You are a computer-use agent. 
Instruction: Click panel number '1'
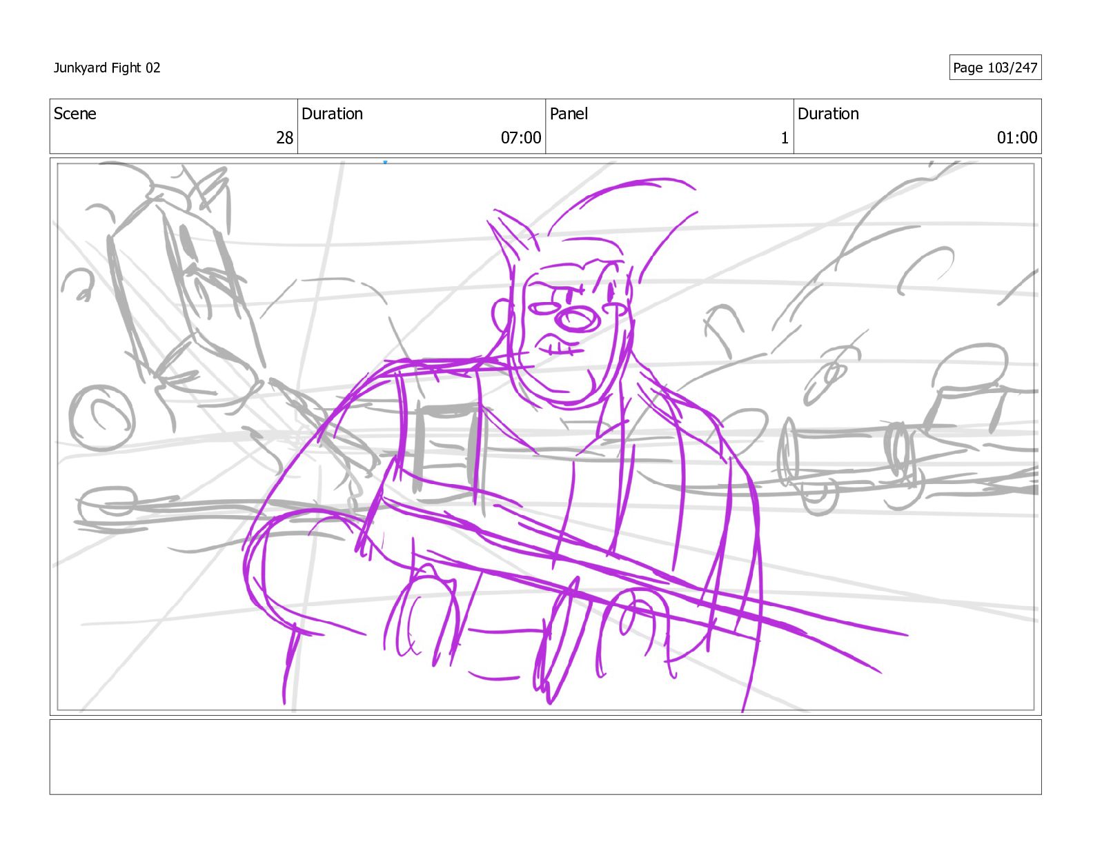coord(785,138)
